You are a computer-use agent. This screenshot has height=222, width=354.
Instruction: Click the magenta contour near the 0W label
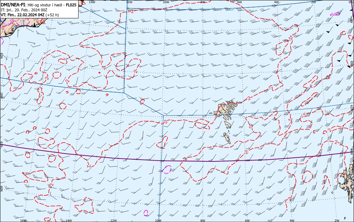tap(335, 14)
